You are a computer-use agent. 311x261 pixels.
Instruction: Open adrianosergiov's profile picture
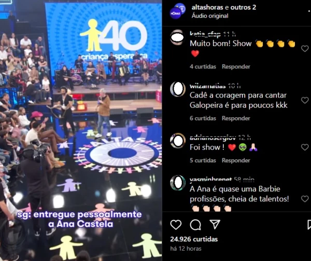click(178, 141)
